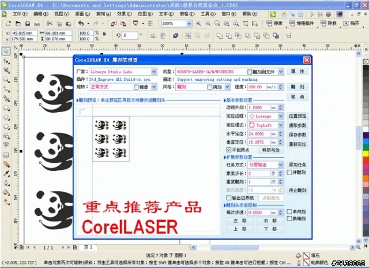Screen dimensions: 369x268
Task: Enable the 并雕刻 checkbox
Action: click(289, 173)
